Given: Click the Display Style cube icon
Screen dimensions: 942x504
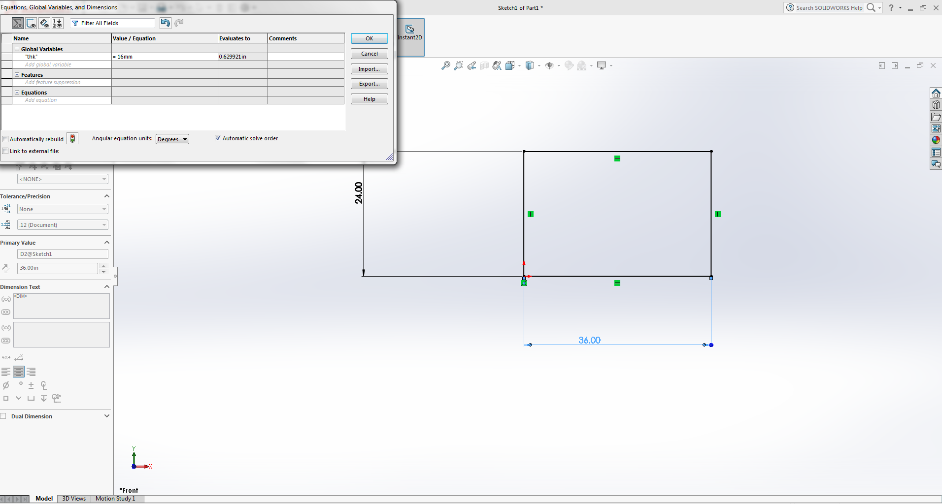Looking at the screenshot, I should [x=530, y=65].
